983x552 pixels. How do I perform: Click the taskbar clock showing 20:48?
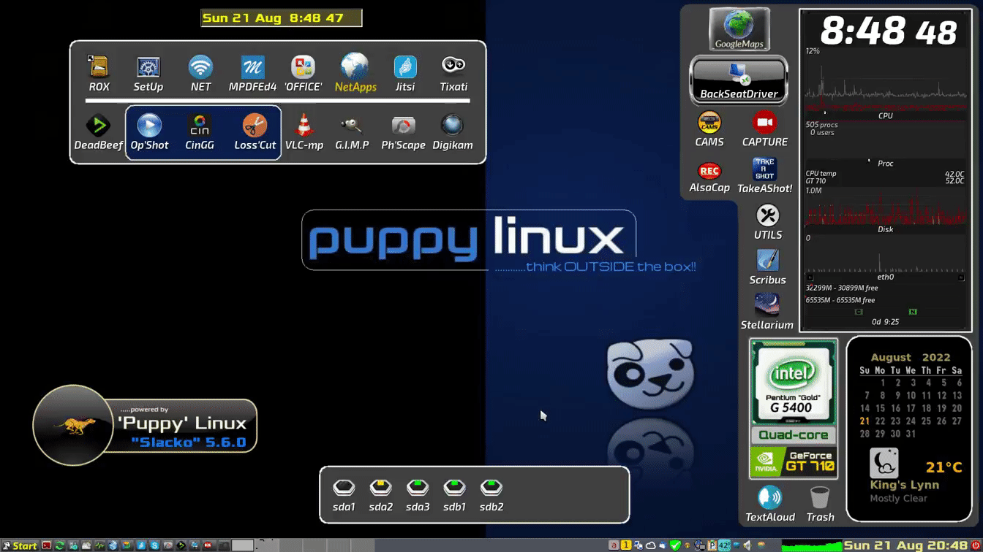(x=906, y=545)
